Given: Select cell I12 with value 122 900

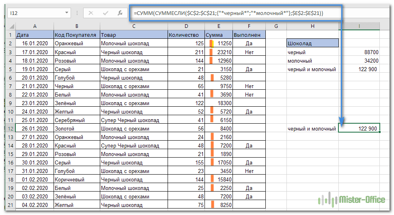Looking at the screenshot, I should point(359,129).
